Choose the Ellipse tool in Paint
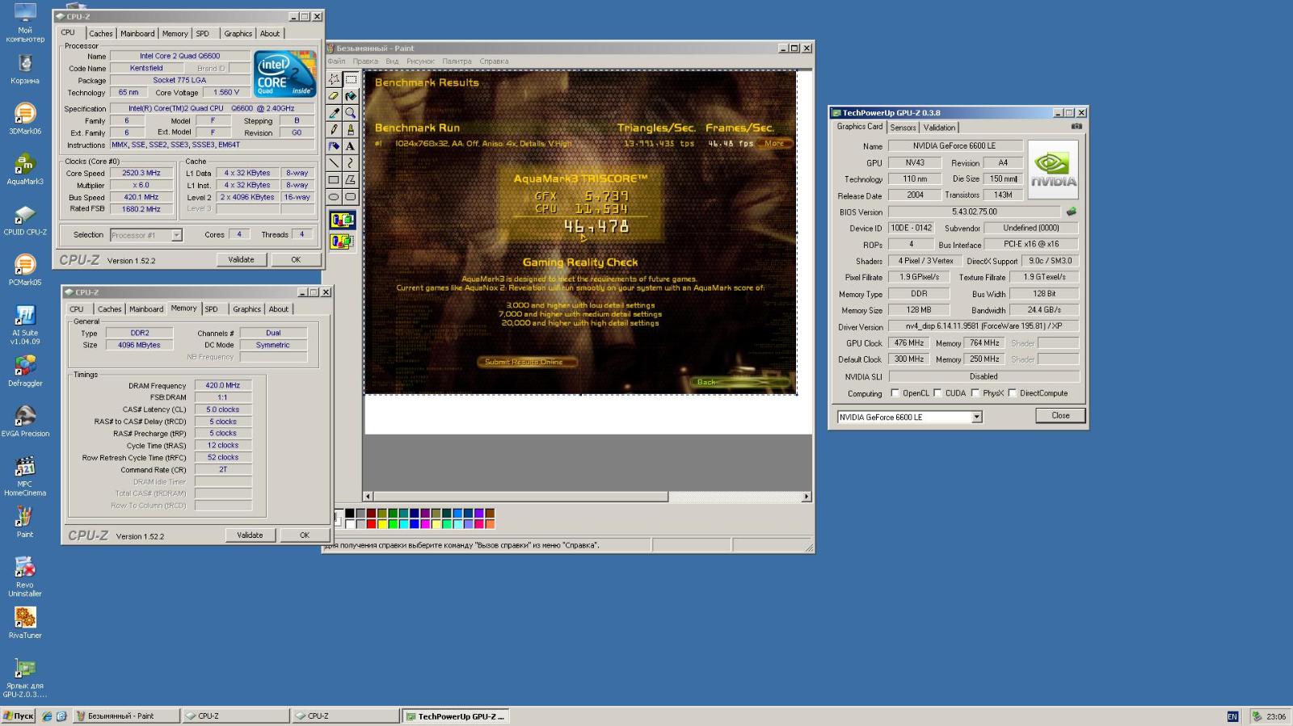 334,196
